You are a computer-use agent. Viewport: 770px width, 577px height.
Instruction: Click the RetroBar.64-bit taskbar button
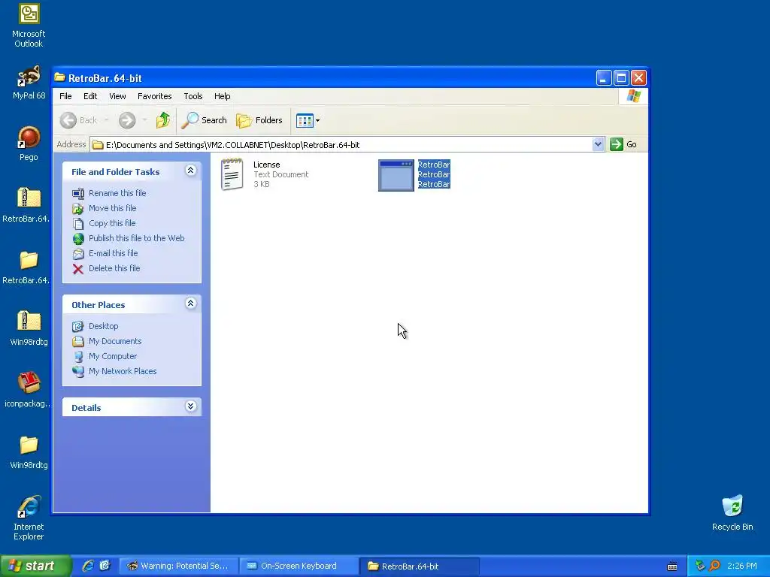pyautogui.click(x=419, y=566)
